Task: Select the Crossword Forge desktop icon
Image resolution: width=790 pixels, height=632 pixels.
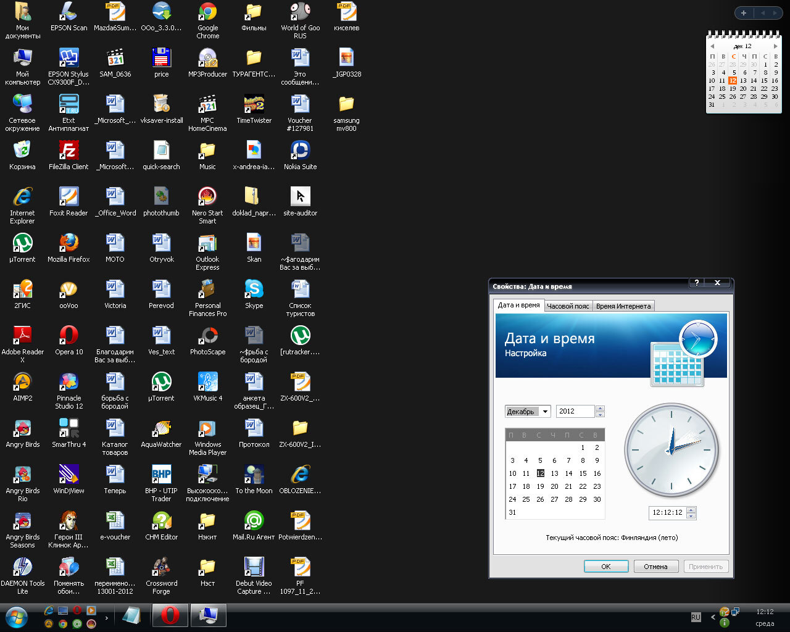Action: 161,576
